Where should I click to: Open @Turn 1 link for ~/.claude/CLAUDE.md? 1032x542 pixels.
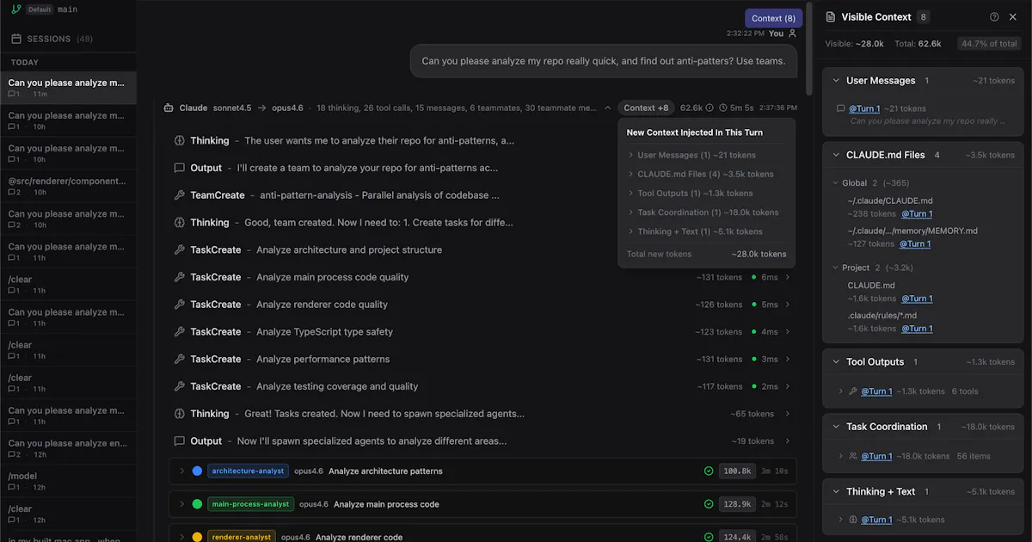pos(917,214)
